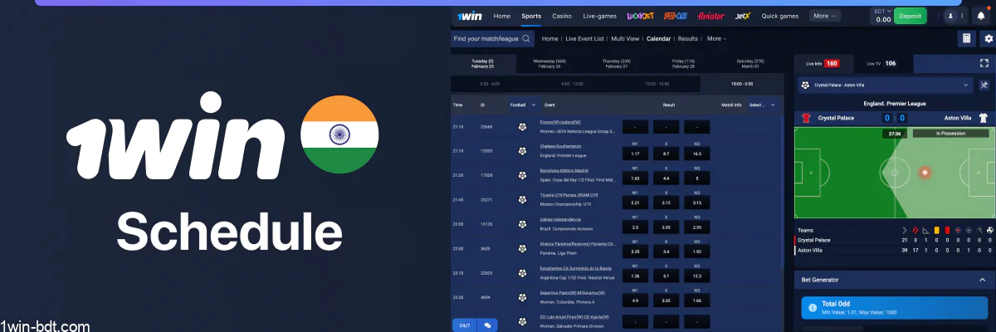Click football icon on Chelsea-Southampton row
The image size is (996, 332).
click(x=522, y=150)
